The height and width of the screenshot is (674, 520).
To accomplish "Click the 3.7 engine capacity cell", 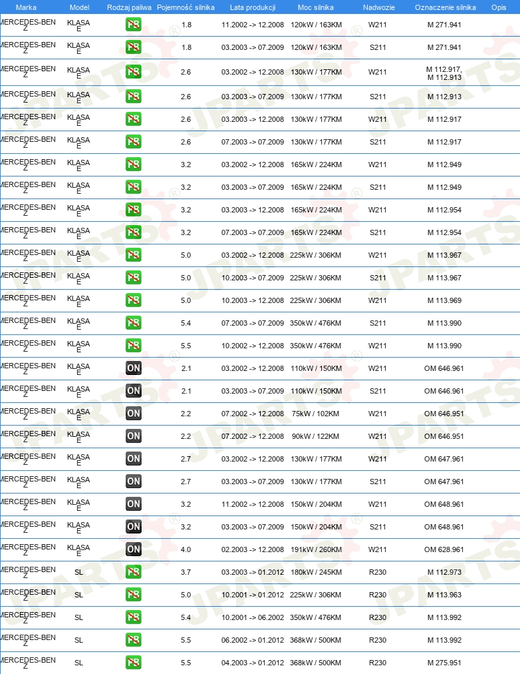I will point(186,572).
